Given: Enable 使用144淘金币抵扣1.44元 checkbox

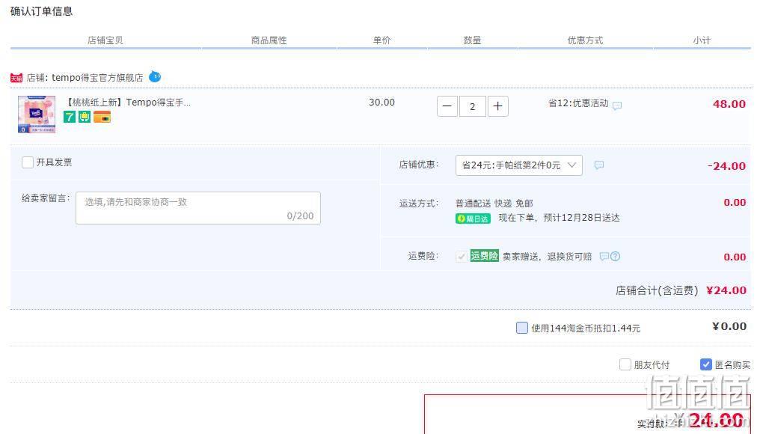Looking at the screenshot, I should point(522,328).
